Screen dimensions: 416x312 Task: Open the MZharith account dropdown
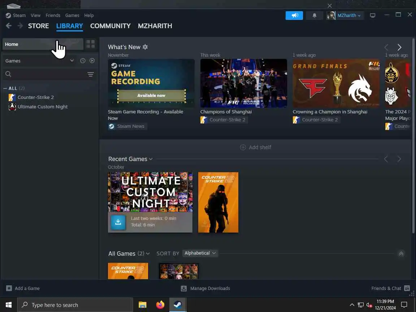(349, 16)
